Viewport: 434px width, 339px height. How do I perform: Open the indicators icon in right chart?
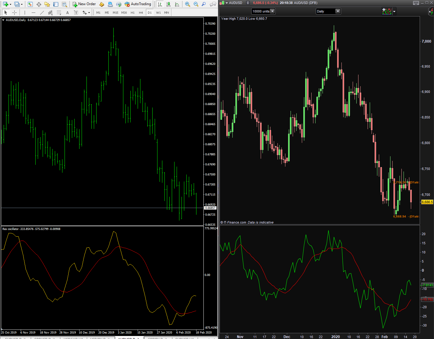pyautogui.click(x=387, y=11)
